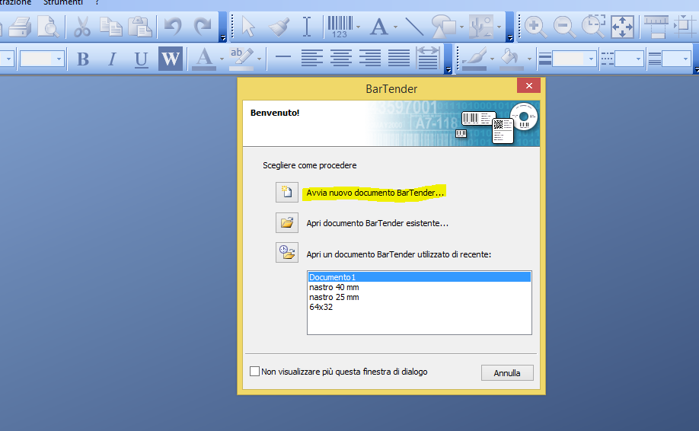
Task: Click the Paste clipboard icon
Action: [140, 27]
